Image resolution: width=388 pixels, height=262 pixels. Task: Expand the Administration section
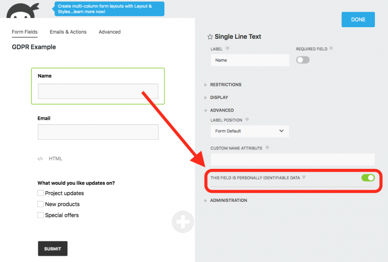(x=228, y=200)
